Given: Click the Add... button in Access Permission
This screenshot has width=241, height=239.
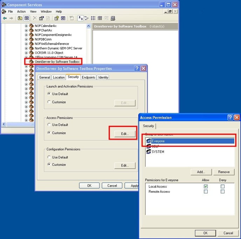Looking at the screenshot, I should pos(201,172).
